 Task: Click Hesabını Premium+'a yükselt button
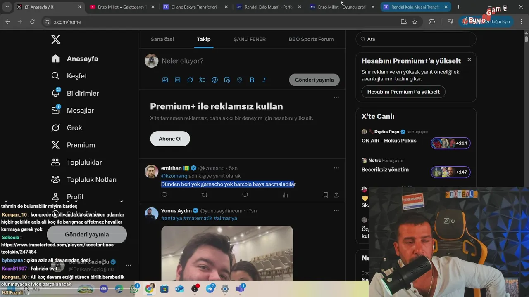point(403,92)
